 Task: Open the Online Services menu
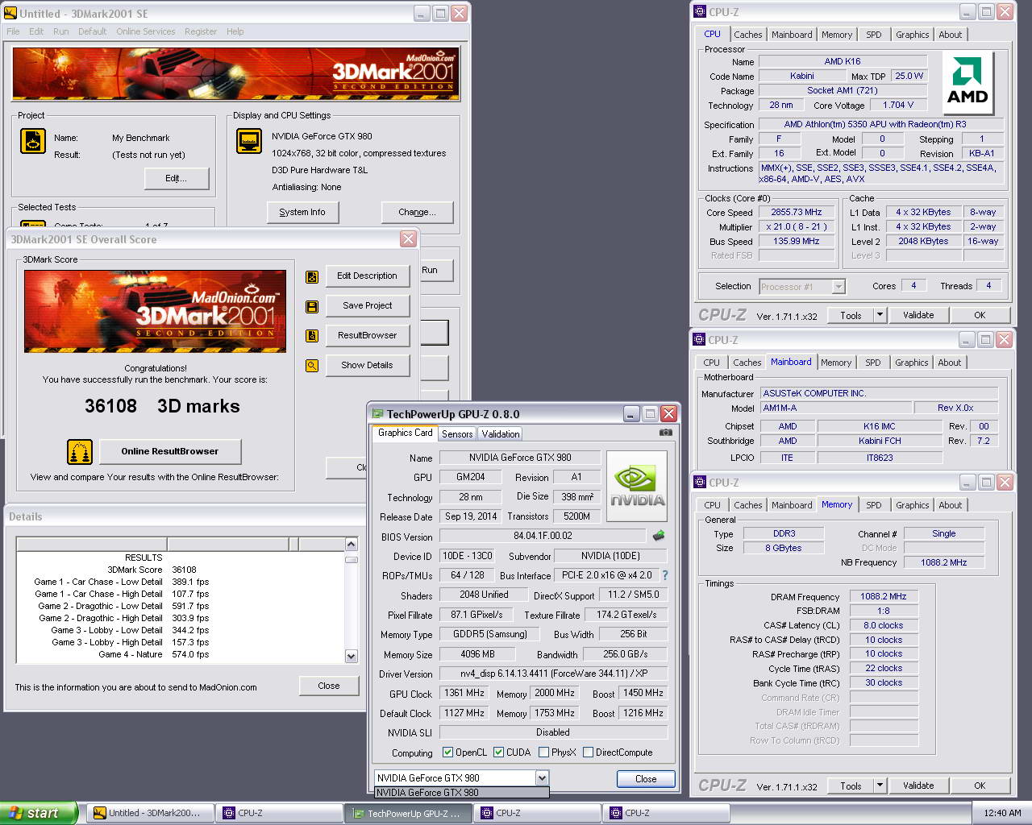click(145, 31)
